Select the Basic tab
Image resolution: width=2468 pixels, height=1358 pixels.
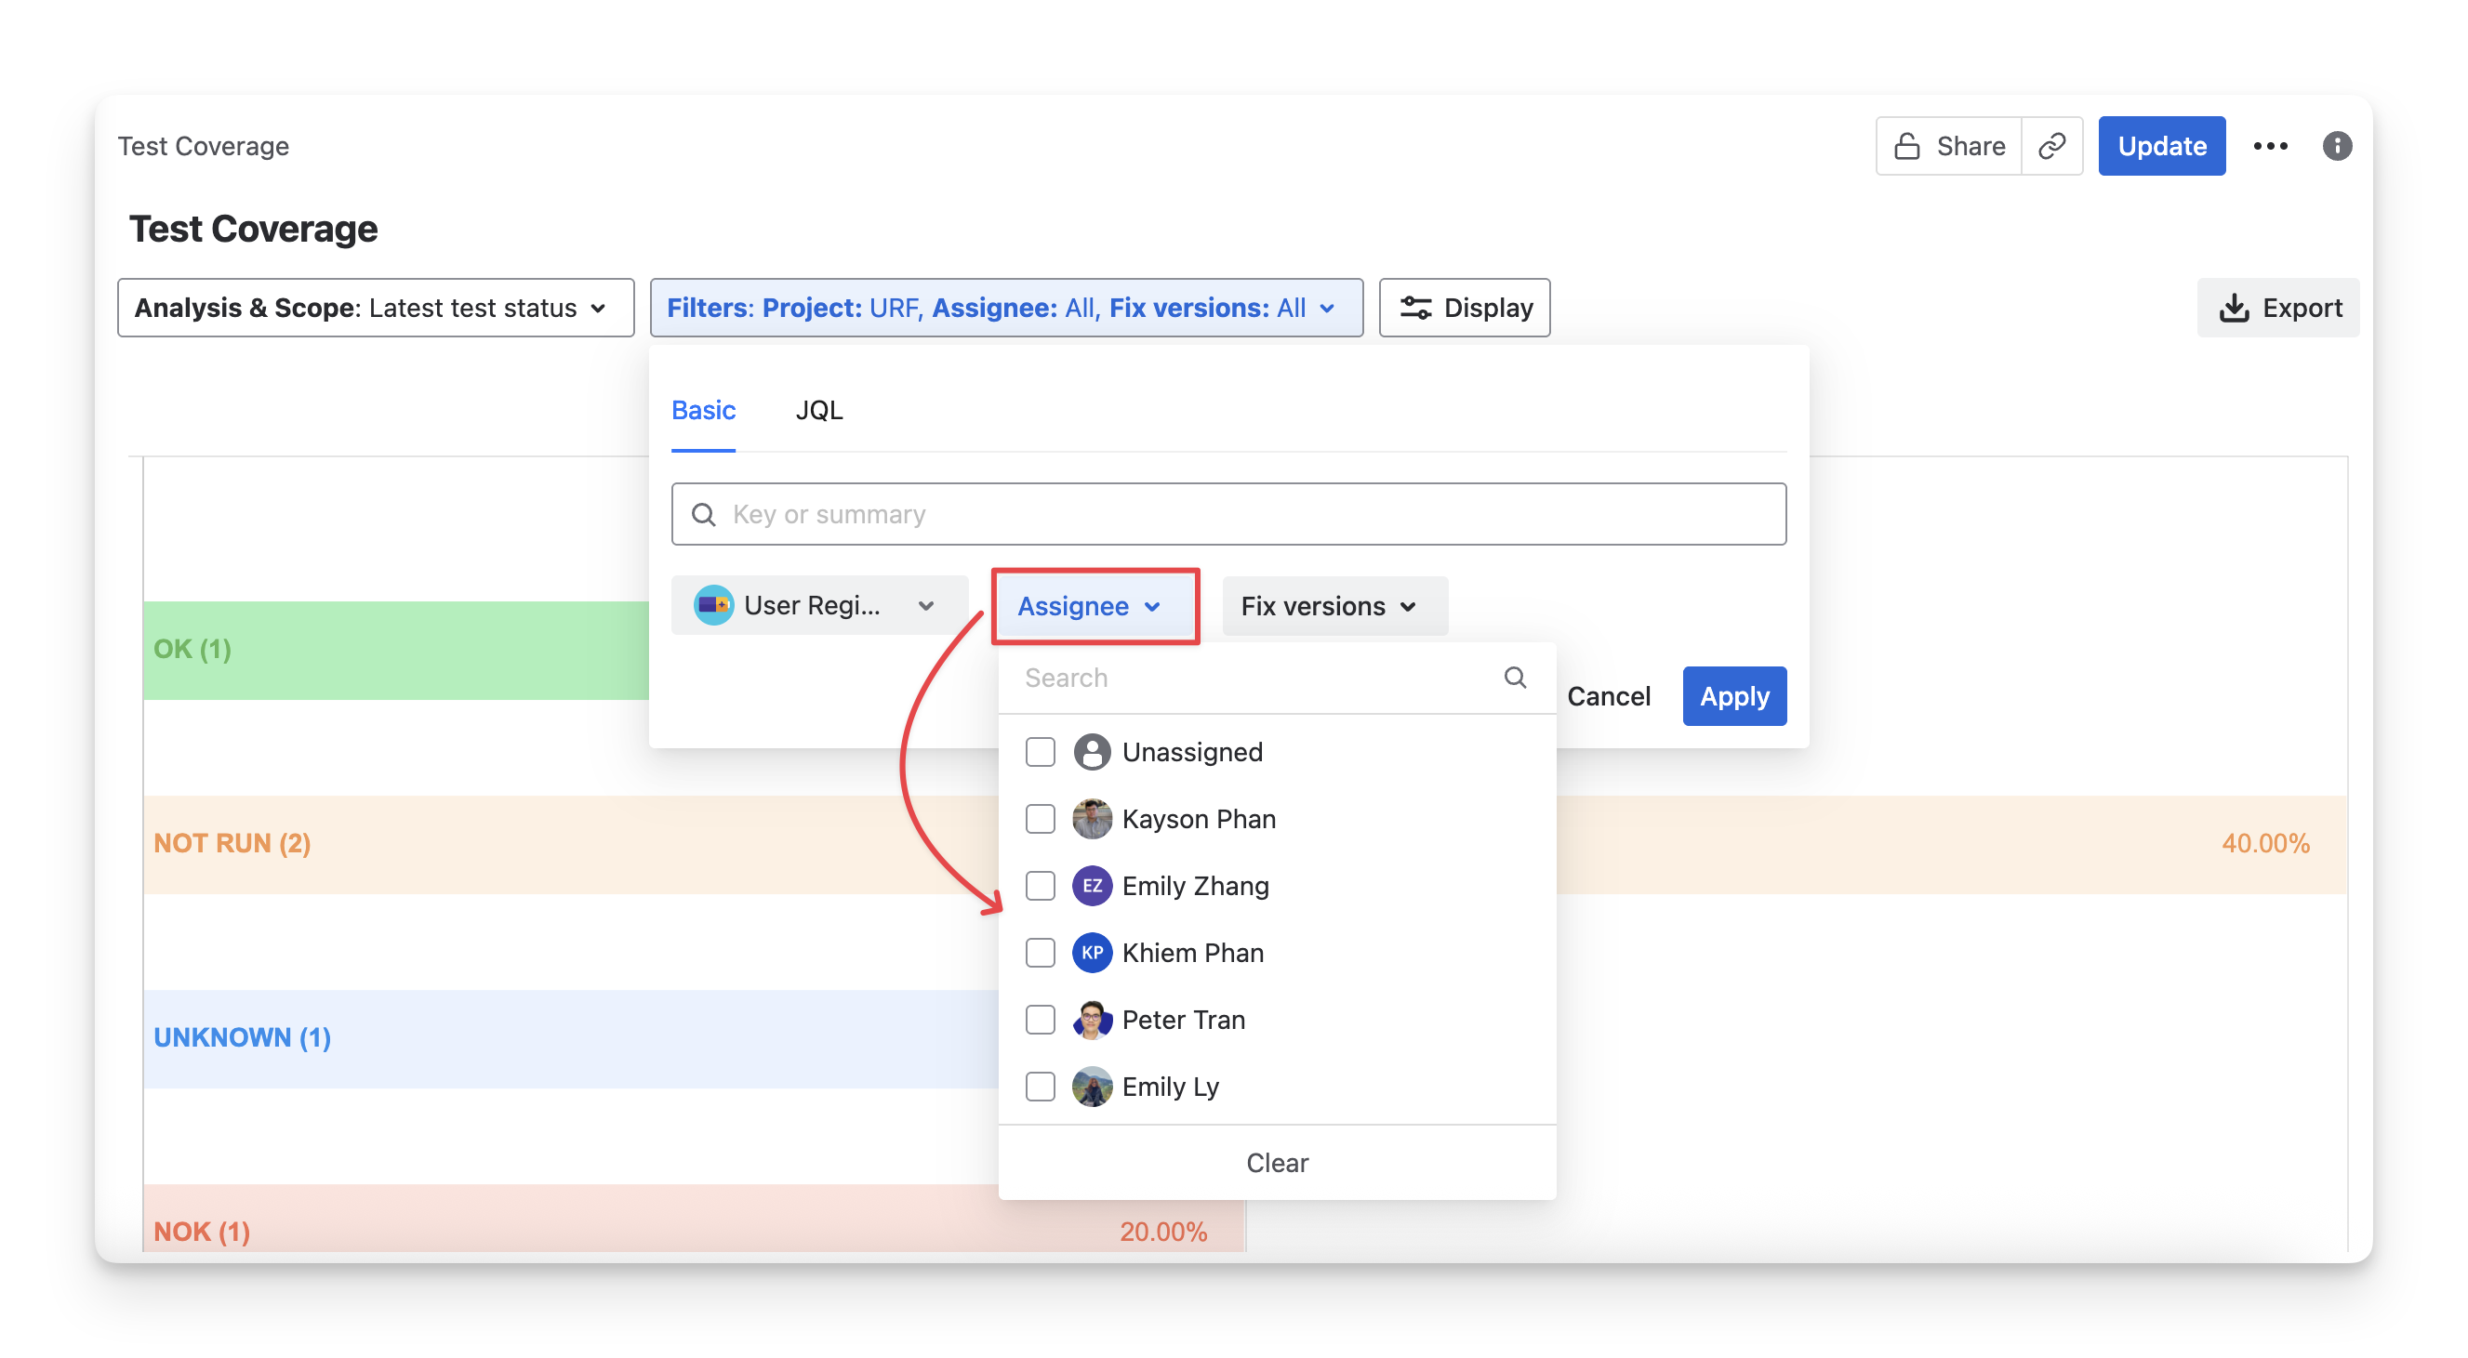coord(703,410)
